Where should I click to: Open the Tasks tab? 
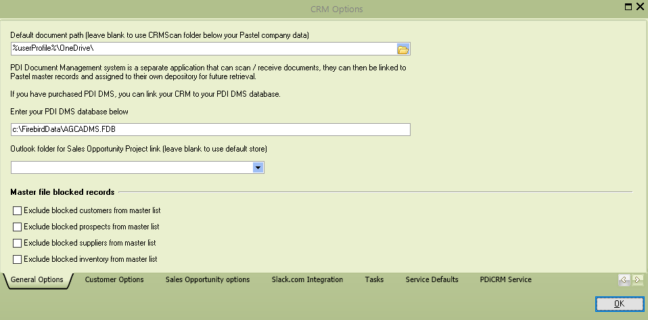pyautogui.click(x=374, y=279)
